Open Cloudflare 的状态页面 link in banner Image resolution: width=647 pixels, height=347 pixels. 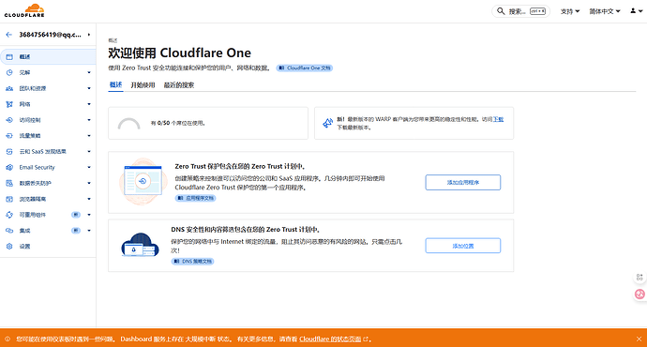coord(330,339)
